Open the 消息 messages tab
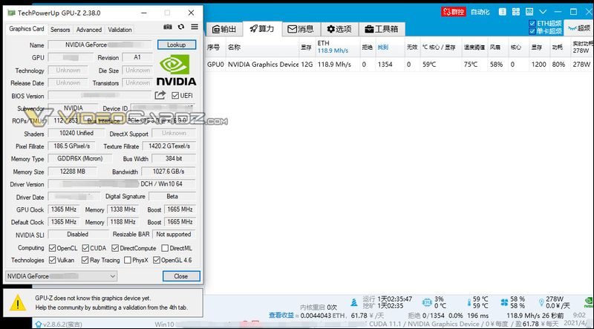The image size is (594, 329). (x=301, y=29)
